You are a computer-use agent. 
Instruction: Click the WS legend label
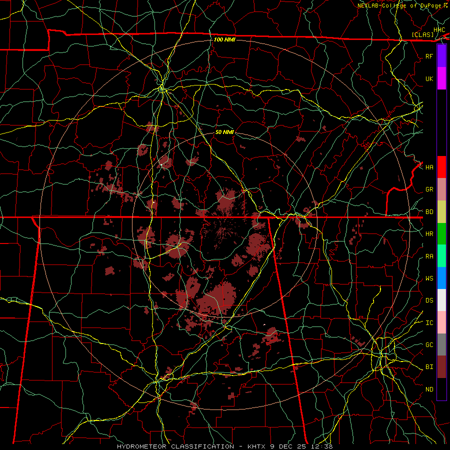click(x=429, y=278)
